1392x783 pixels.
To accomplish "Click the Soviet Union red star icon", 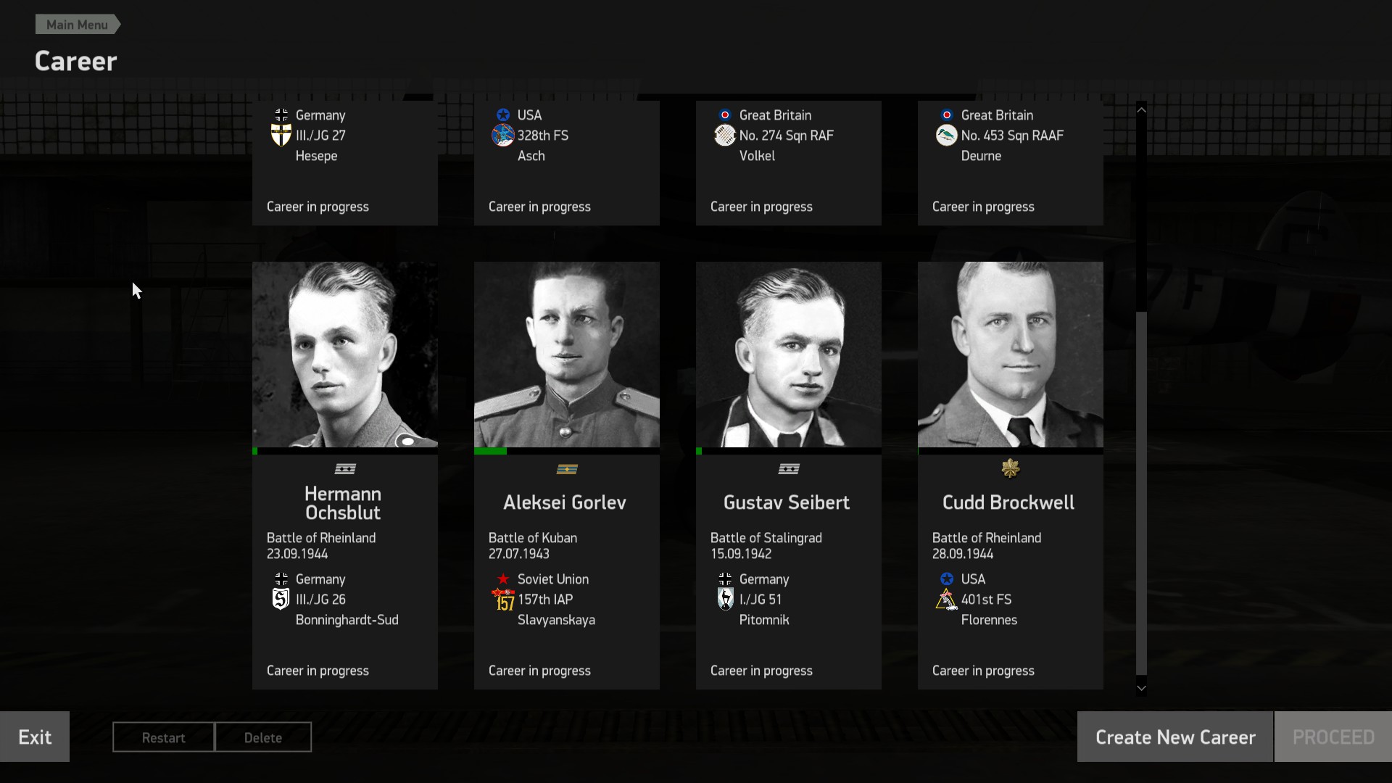I will pyautogui.click(x=503, y=579).
